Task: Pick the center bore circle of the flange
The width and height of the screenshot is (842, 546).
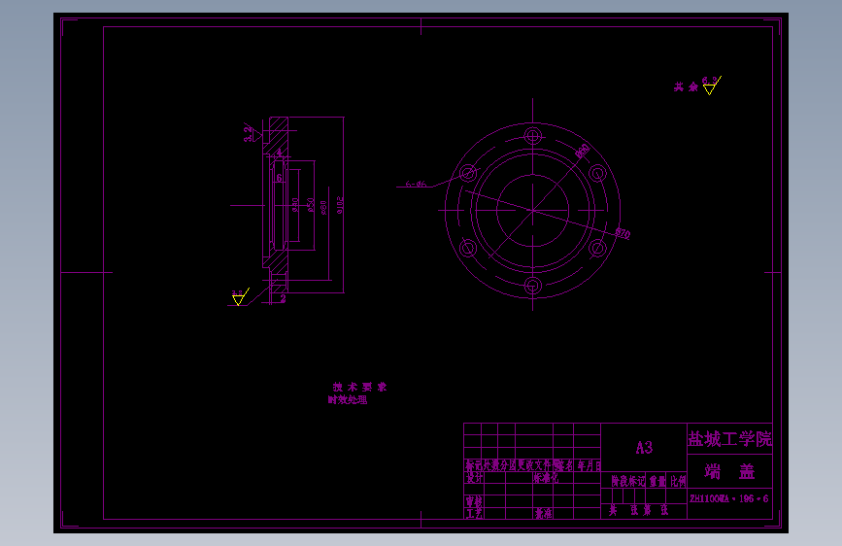Action: point(533,211)
